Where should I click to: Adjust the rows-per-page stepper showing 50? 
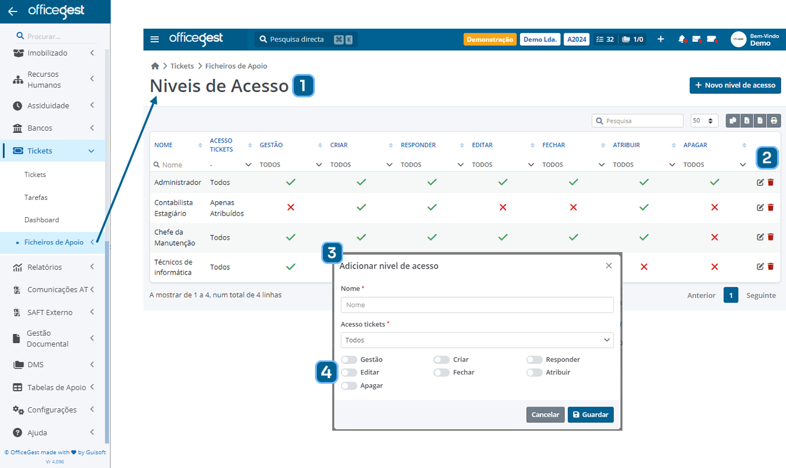[705, 121]
